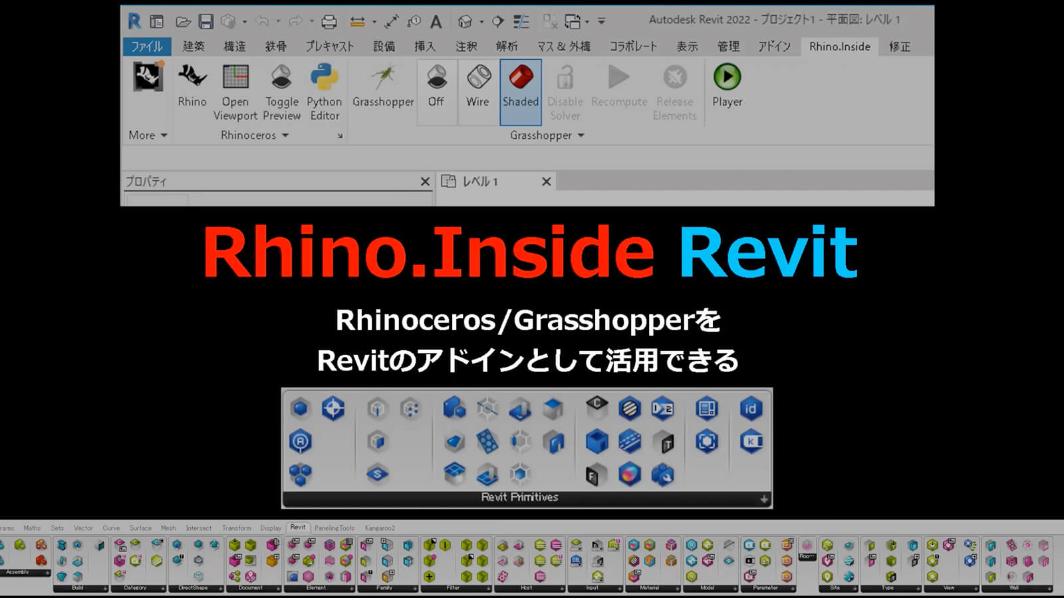This screenshot has height=598, width=1064.
Task: Click the 'K' component in Revit Primitives
Action: tap(751, 441)
